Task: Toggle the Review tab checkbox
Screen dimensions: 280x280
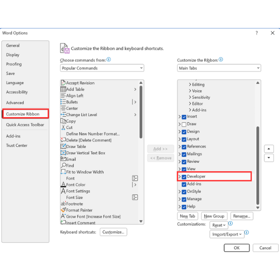Action: [x=184, y=162]
